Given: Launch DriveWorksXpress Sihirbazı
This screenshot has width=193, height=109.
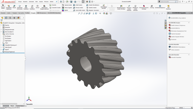Looking at the screenshot, I should (x=144, y=7).
